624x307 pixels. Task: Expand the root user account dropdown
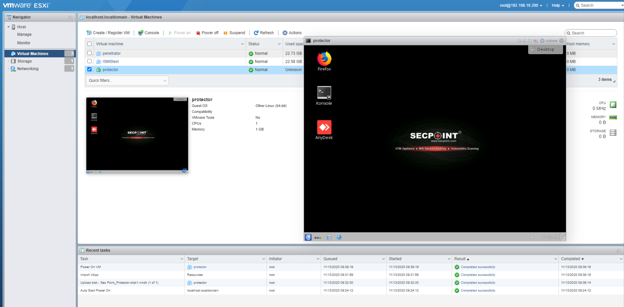(x=521, y=5)
